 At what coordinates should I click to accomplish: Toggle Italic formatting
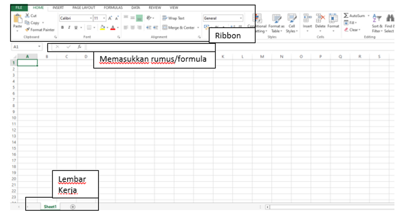click(69, 28)
